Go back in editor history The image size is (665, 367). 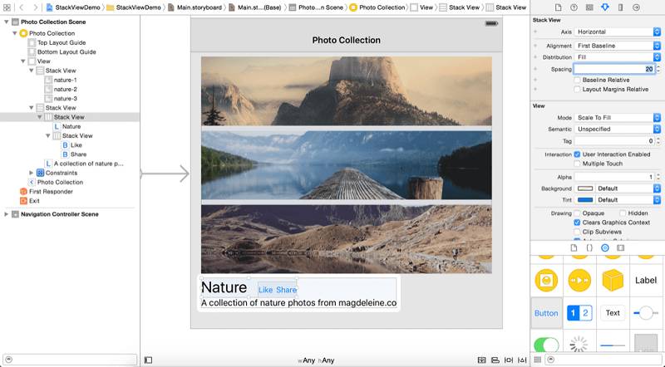[22, 7]
